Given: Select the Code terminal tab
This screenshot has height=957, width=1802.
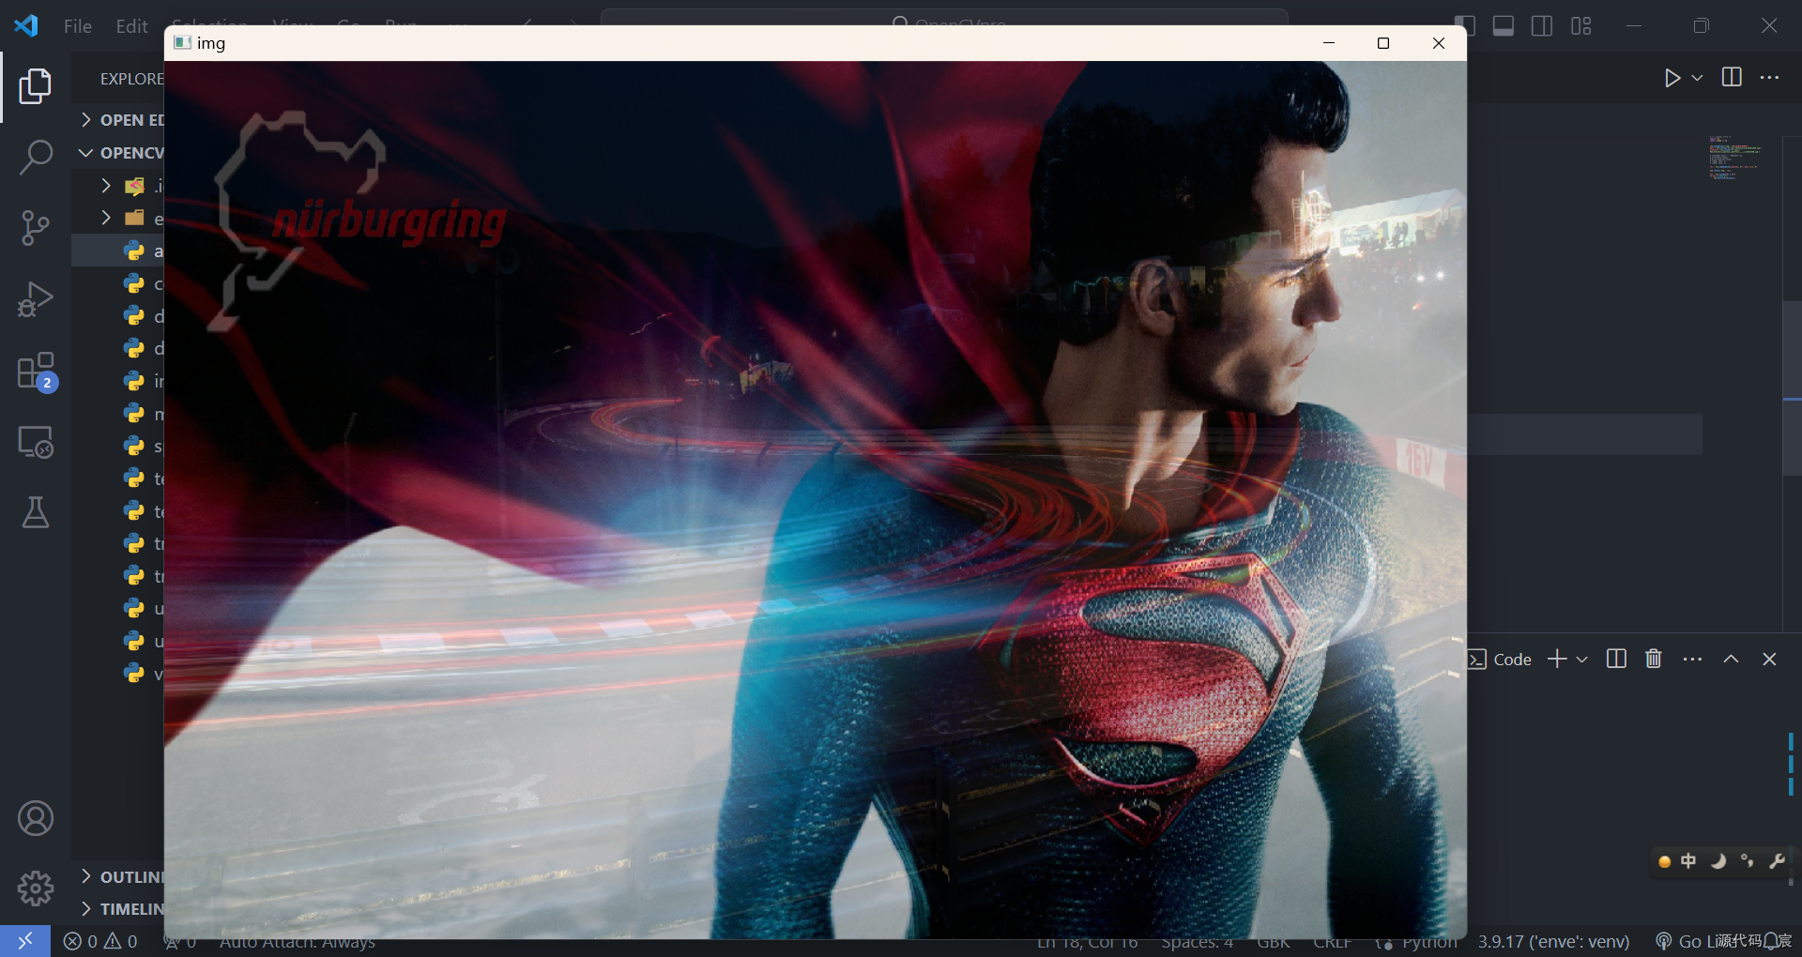Looking at the screenshot, I should pyautogui.click(x=1500, y=660).
